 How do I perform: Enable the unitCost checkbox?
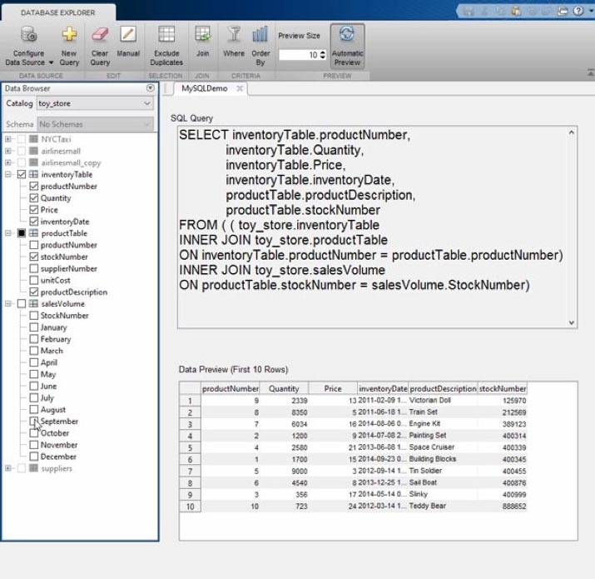34,281
